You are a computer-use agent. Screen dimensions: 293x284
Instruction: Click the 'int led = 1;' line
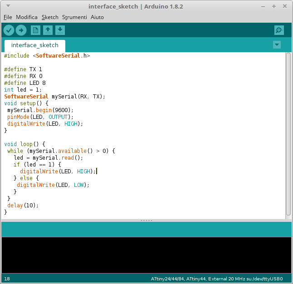tap(23, 90)
